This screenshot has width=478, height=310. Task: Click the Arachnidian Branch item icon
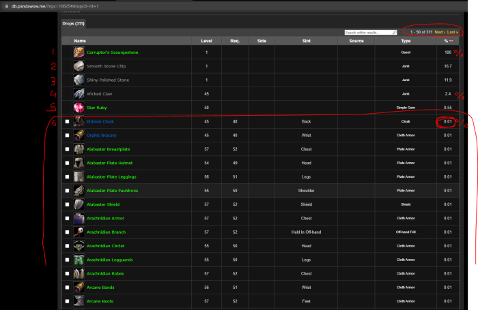tap(79, 232)
